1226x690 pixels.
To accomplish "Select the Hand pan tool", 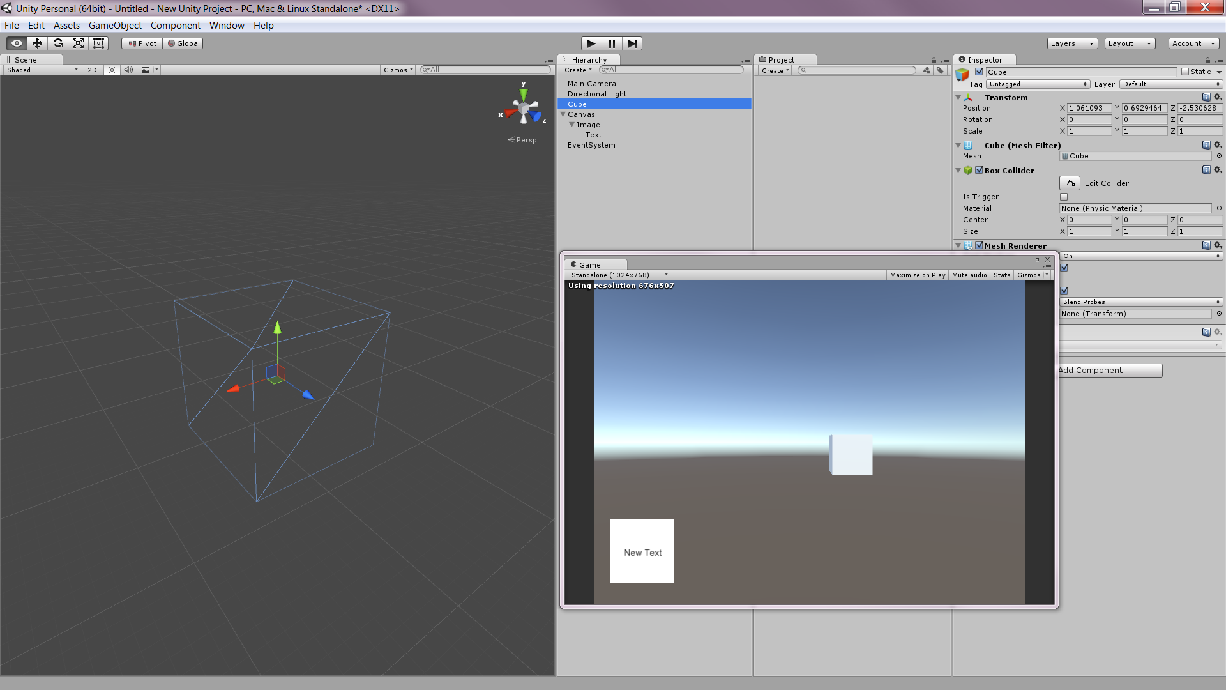I will [x=15, y=43].
